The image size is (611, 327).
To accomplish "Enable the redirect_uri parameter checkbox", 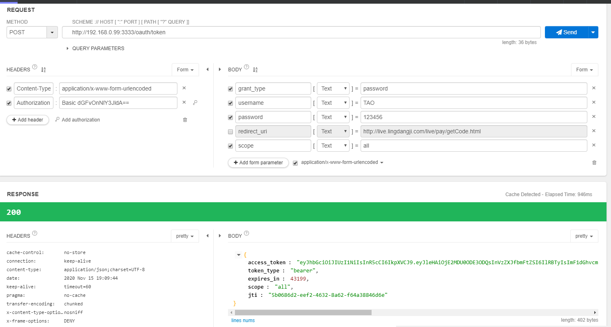I will tap(230, 132).
